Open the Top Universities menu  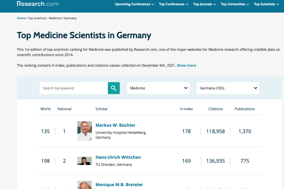coord(235,4)
